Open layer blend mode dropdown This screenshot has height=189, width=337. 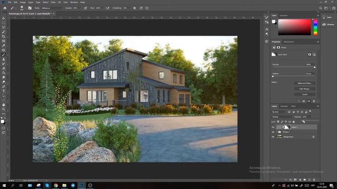tap(282, 117)
